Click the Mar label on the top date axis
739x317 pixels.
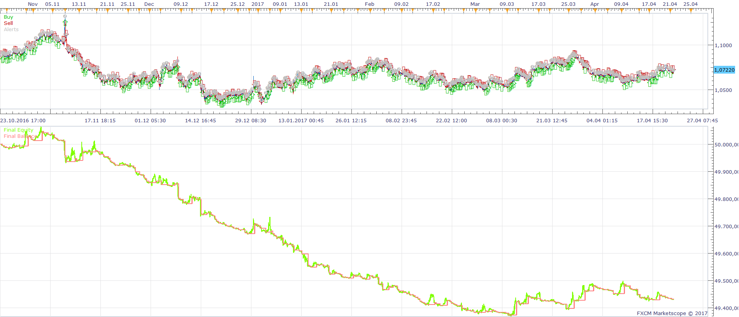[x=475, y=4]
